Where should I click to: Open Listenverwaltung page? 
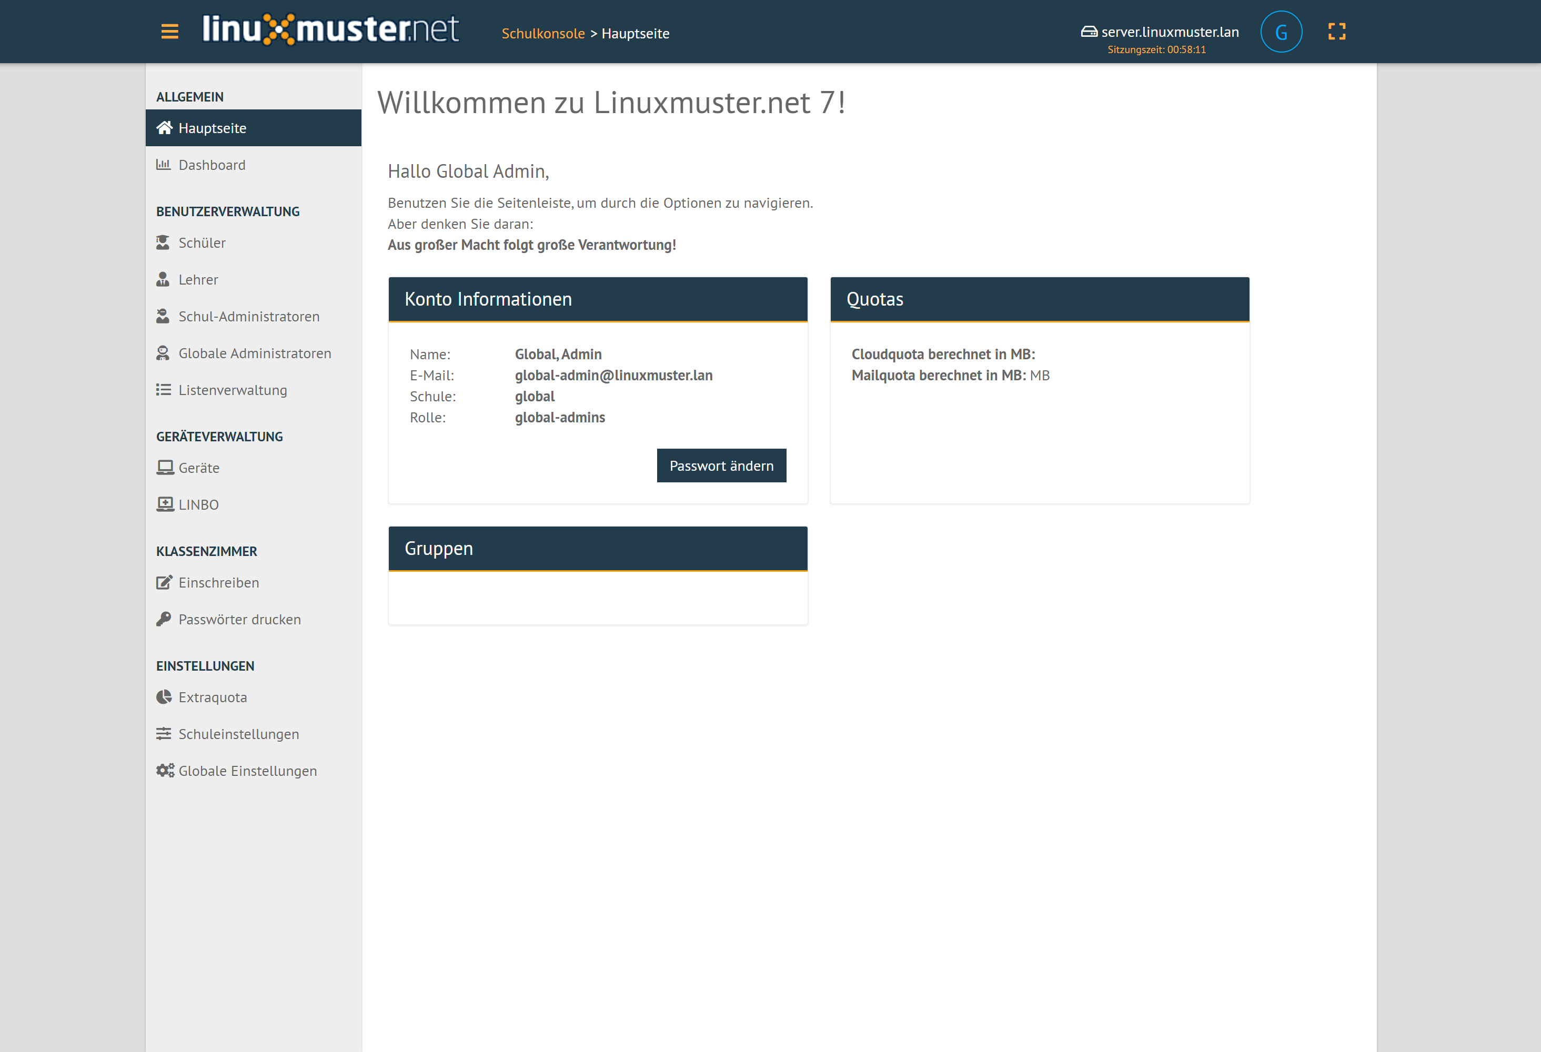253,390
